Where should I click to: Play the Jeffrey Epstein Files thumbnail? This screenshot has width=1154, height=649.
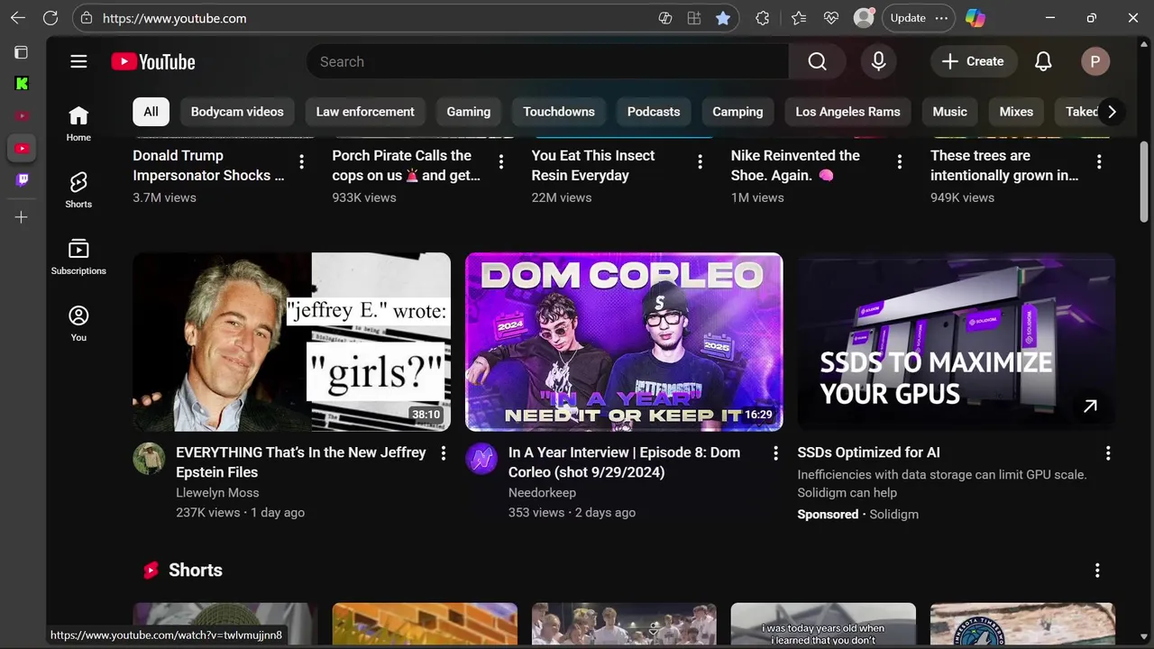click(291, 342)
